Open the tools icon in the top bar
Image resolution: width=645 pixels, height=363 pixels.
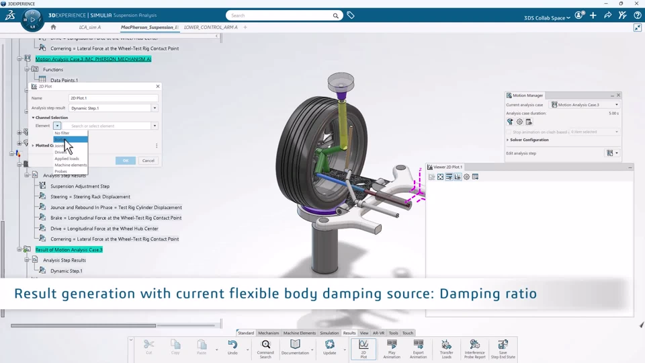(x=622, y=15)
